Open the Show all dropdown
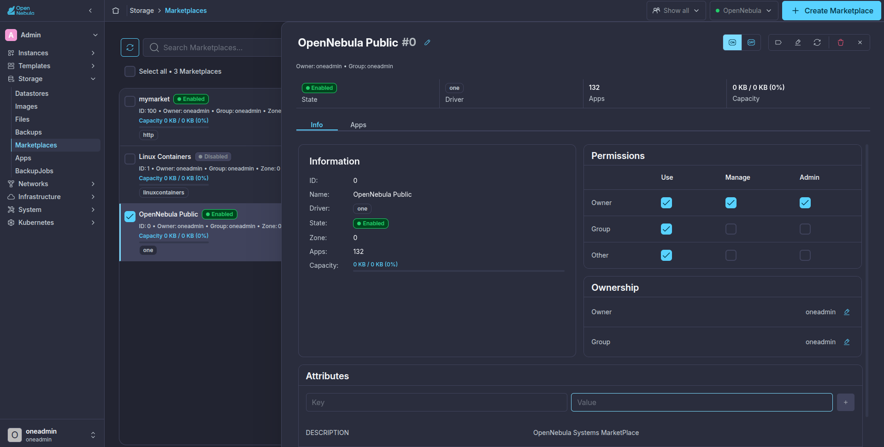 pyautogui.click(x=676, y=11)
